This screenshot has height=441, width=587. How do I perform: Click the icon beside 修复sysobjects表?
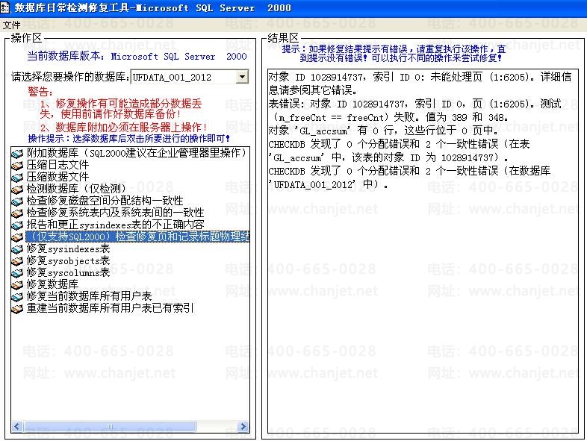(x=17, y=261)
